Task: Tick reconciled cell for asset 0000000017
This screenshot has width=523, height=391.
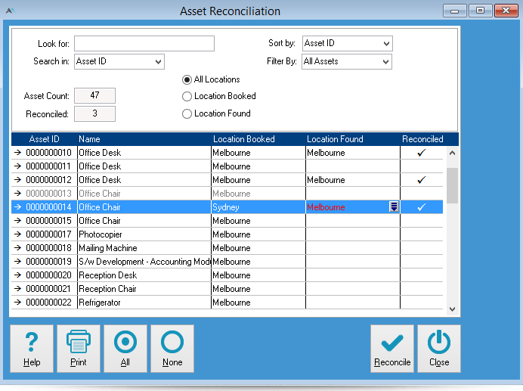Action: [x=422, y=234]
